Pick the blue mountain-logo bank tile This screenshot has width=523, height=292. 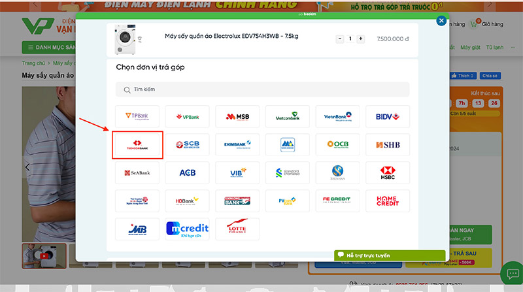click(288, 144)
